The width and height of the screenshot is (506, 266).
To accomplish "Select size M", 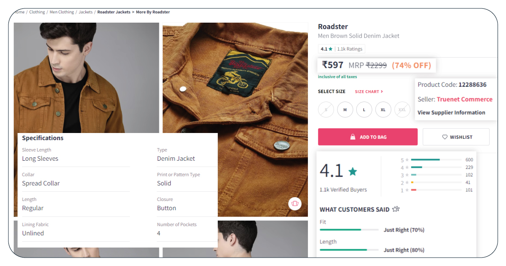I will tap(345, 110).
